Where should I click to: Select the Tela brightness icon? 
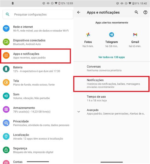point(6,82)
